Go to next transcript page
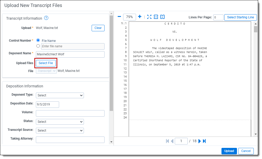Screen dimensions: 262x159 (x=200, y=141)
